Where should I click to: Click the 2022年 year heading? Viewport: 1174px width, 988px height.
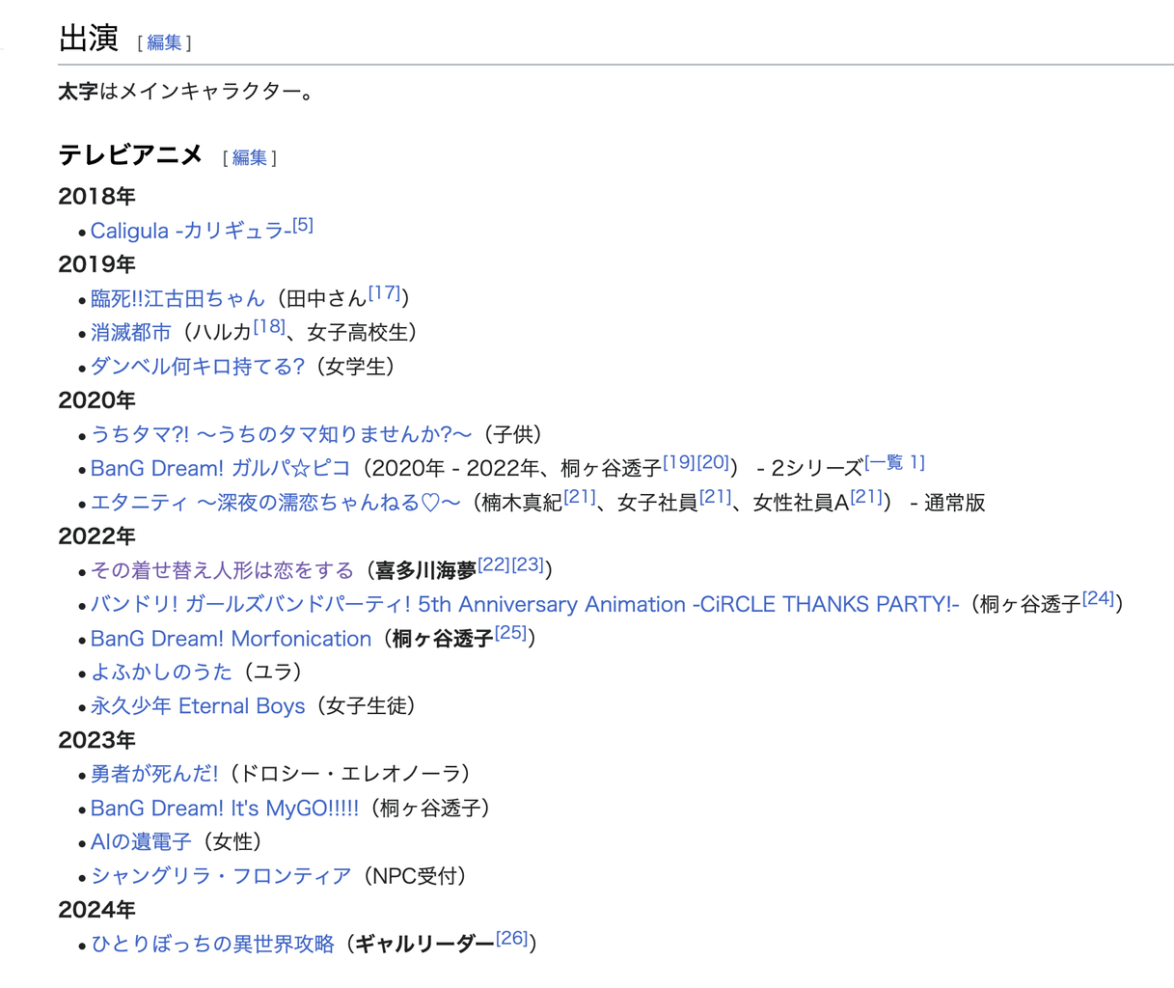tap(96, 536)
